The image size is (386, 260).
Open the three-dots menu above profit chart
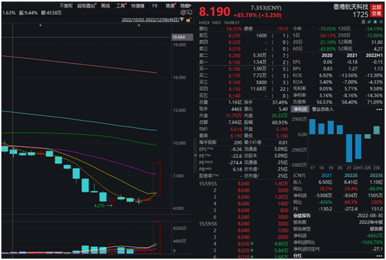(x=379, y=109)
